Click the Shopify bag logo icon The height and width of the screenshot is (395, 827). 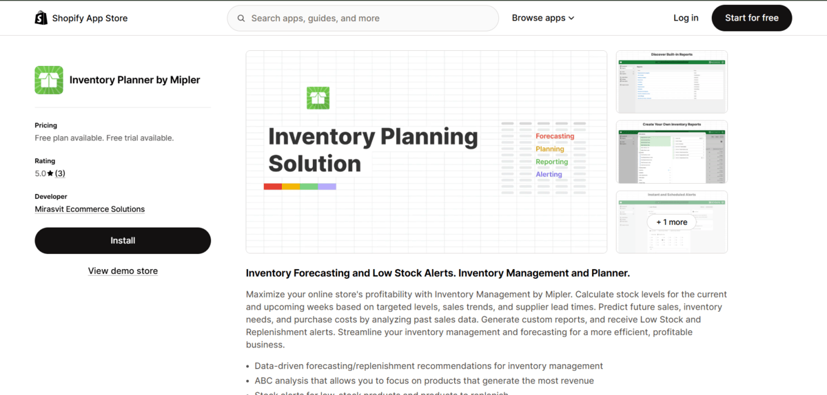(41, 18)
